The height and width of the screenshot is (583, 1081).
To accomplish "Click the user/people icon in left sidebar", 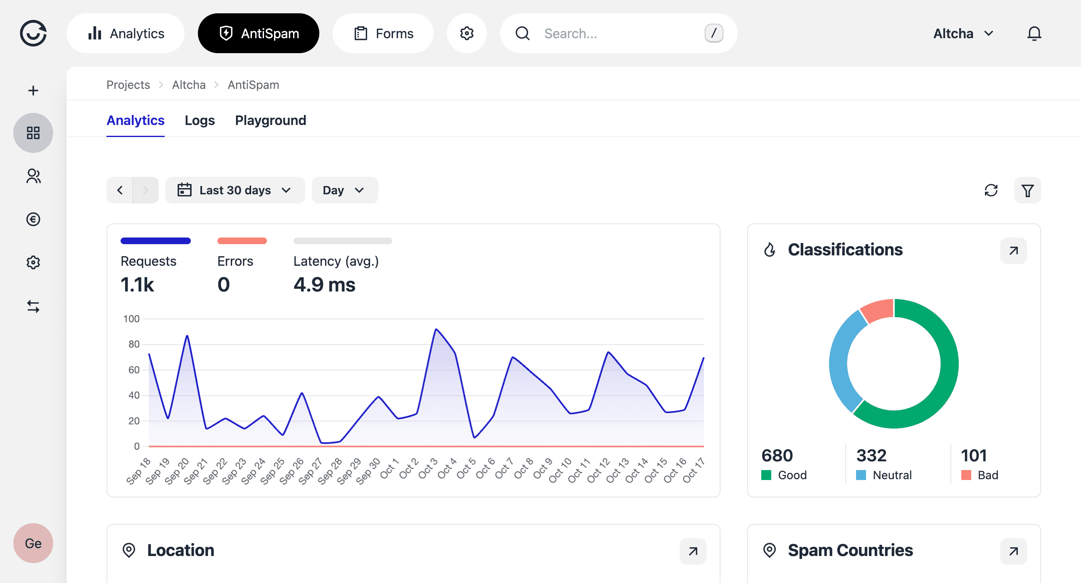I will 32,176.
